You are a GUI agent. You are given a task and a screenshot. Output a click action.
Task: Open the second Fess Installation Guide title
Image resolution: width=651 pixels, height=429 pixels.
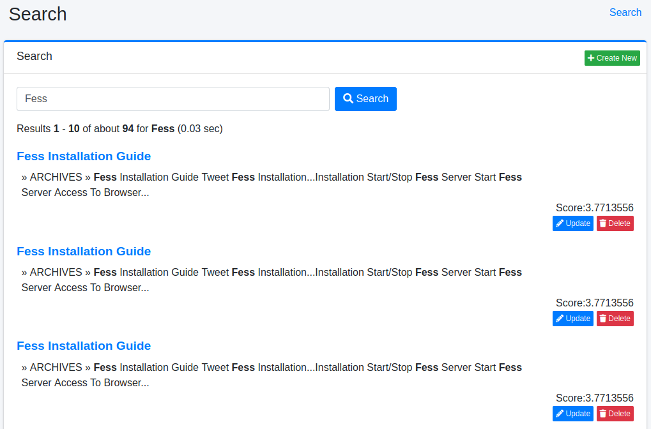point(84,252)
